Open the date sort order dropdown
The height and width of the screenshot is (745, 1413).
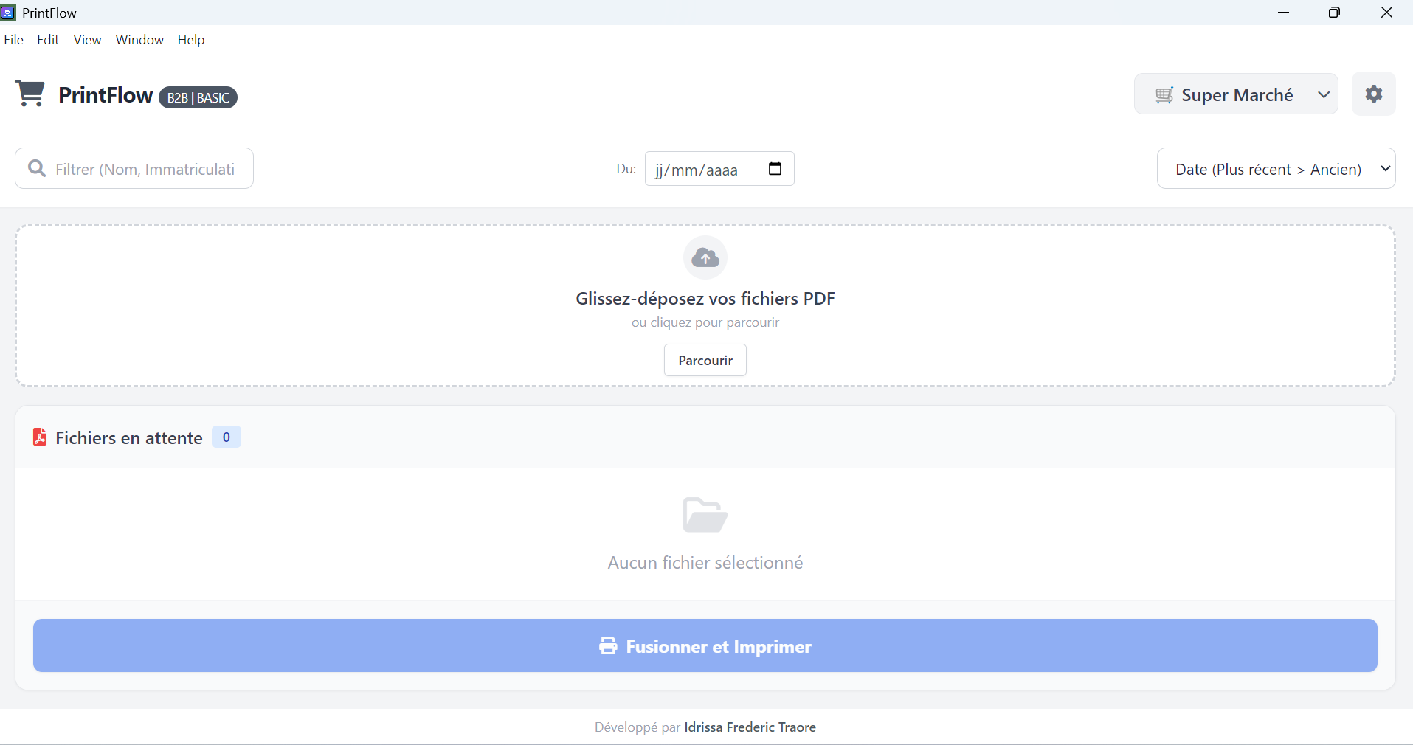(1276, 169)
